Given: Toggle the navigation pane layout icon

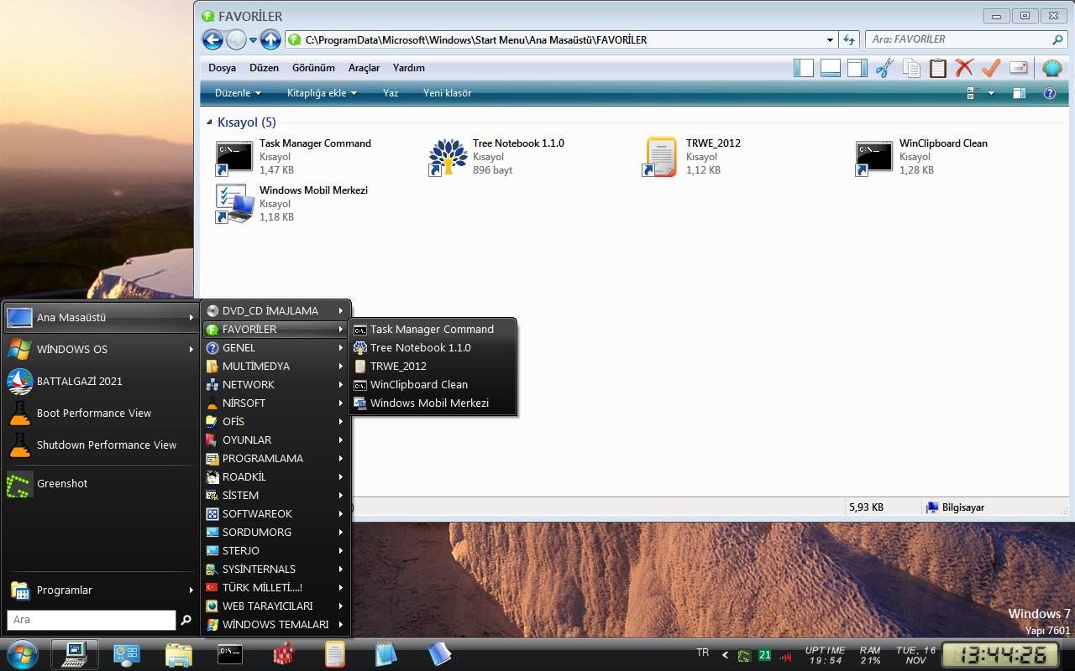Looking at the screenshot, I should coord(804,68).
